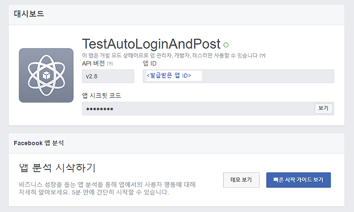Click the 앱 ID label
354x212 pixels.
(149, 63)
